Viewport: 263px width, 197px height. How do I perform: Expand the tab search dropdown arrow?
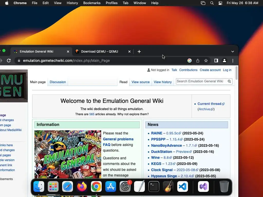click(233, 52)
